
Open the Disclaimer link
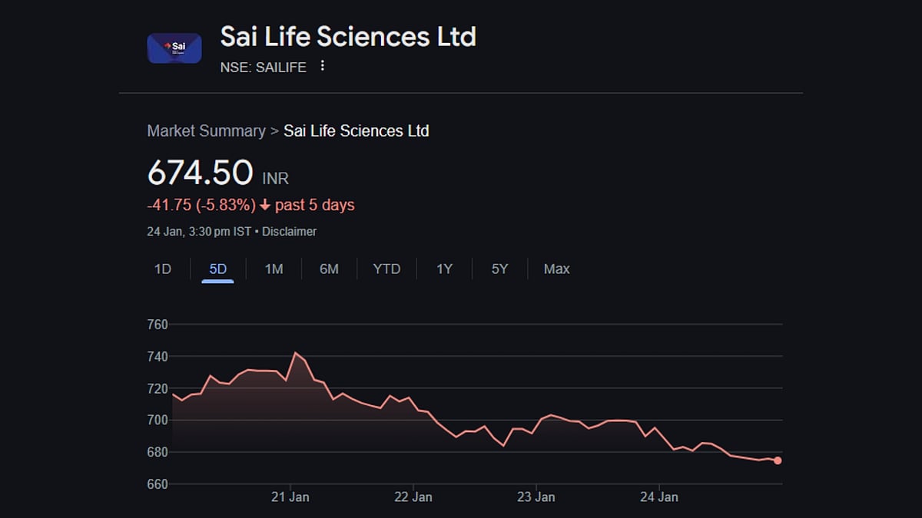click(289, 232)
